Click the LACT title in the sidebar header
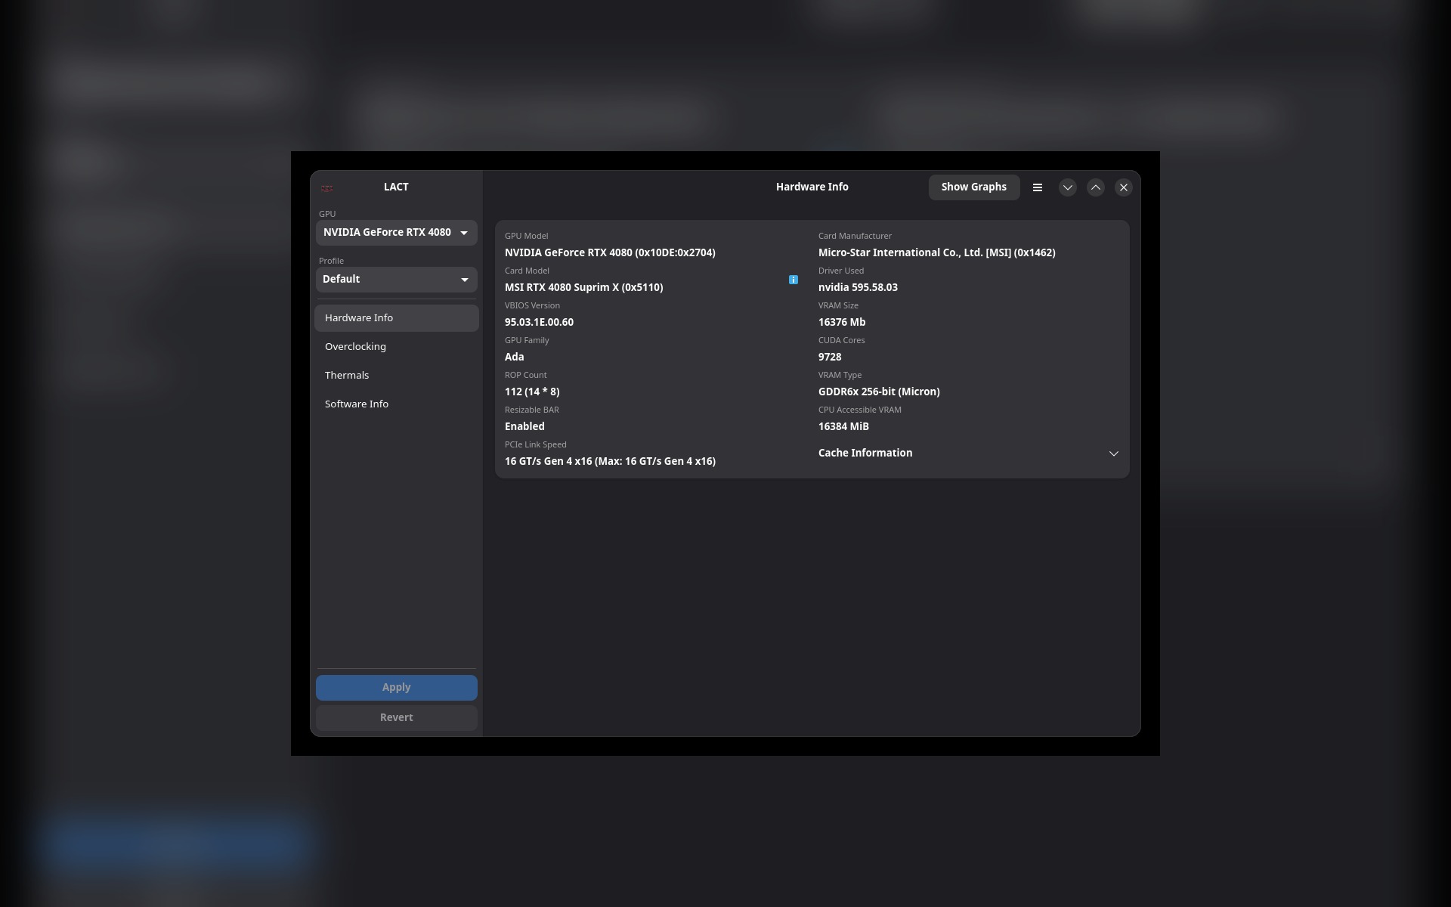The width and height of the screenshot is (1451, 907). (x=396, y=187)
